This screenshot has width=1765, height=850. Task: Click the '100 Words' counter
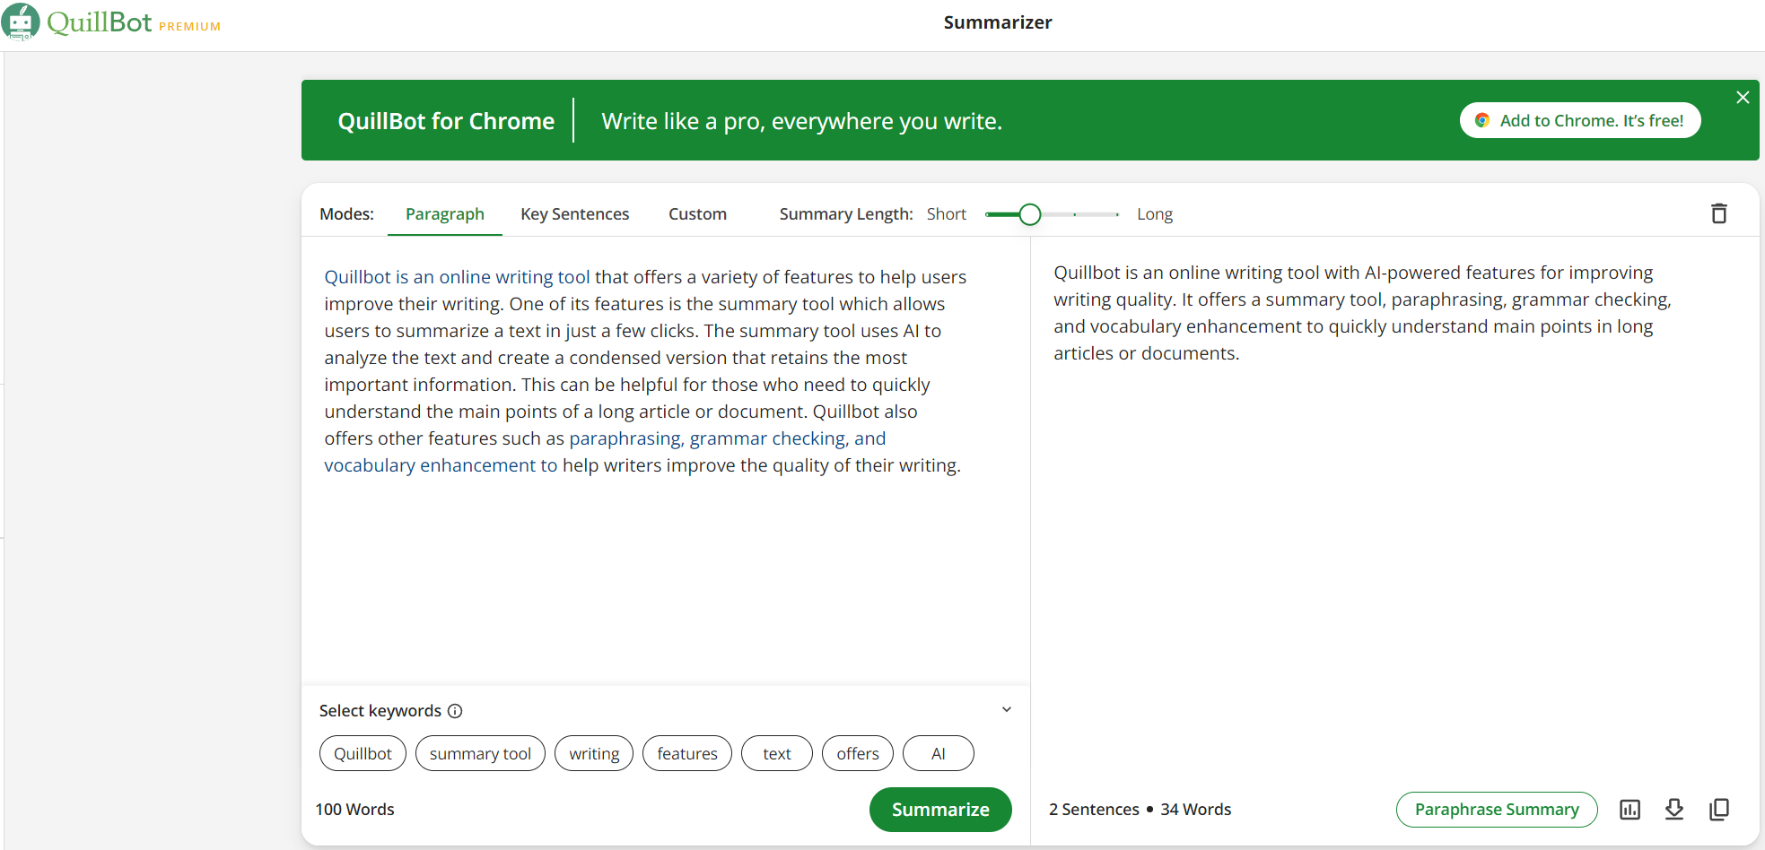354,810
